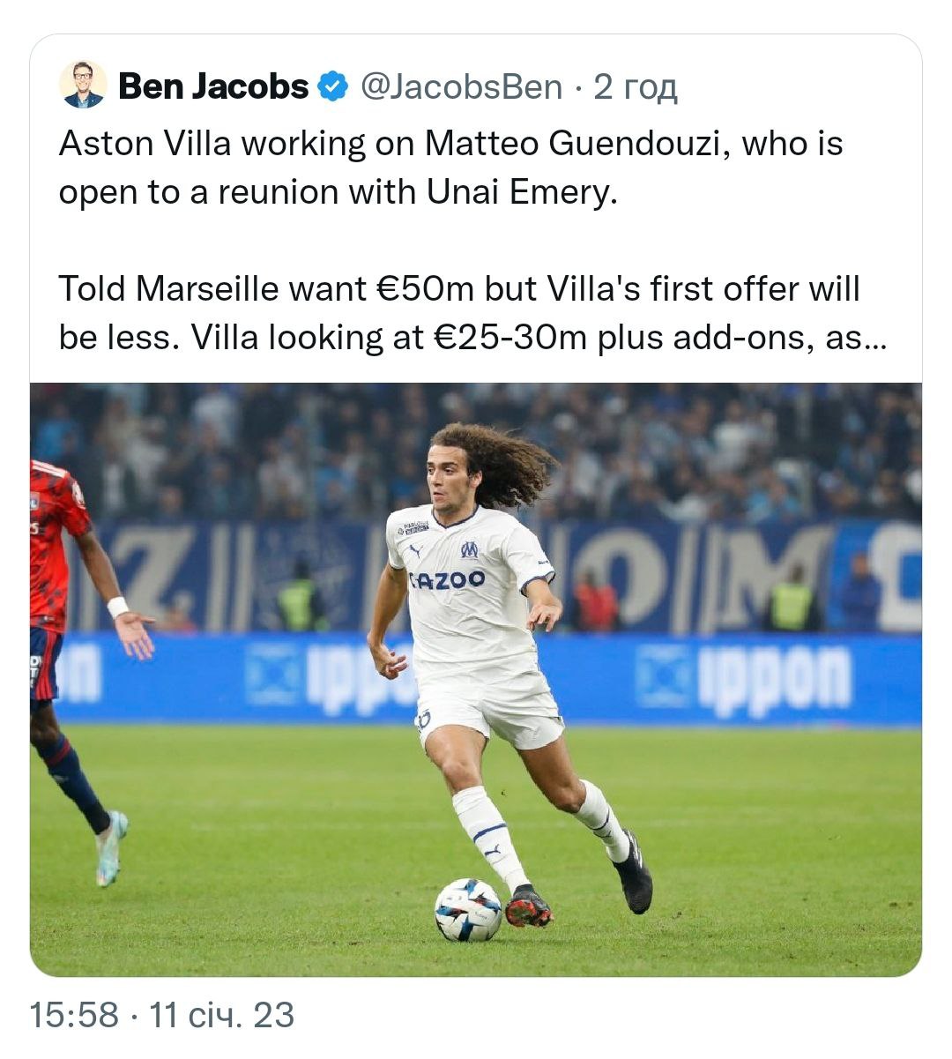Image resolution: width=952 pixels, height=1059 pixels.
Task: Open Ben Jacobs' profile avatar
Action: [x=84, y=85]
